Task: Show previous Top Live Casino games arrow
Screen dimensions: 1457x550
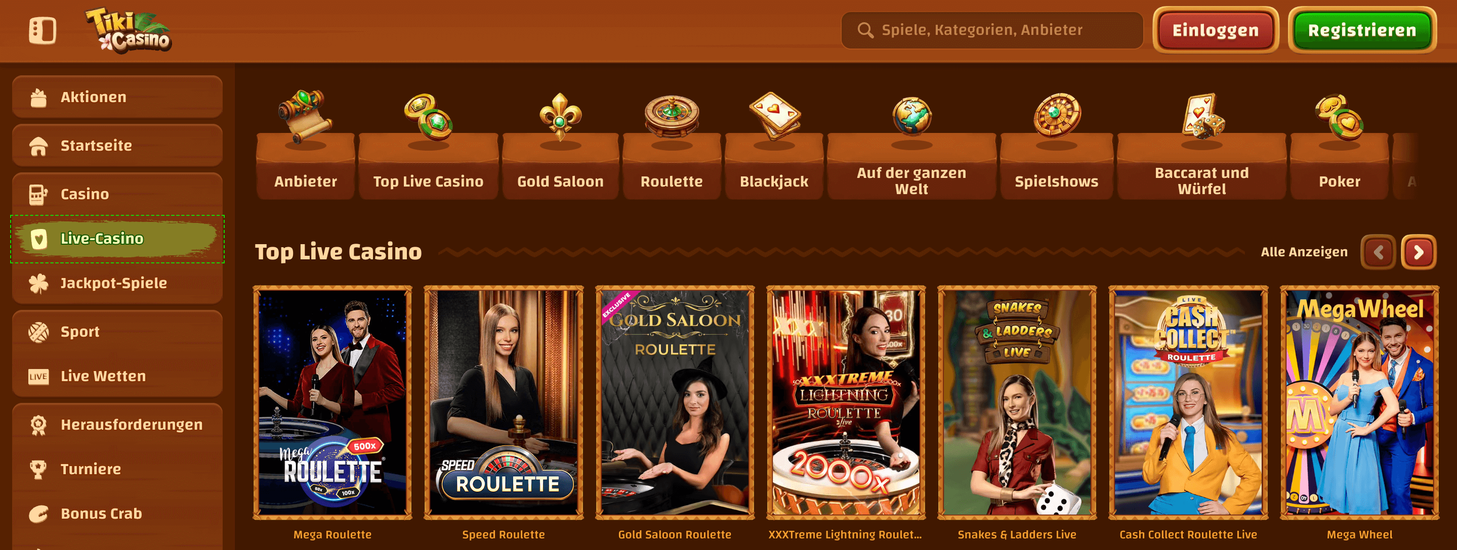Action: point(1379,252)
